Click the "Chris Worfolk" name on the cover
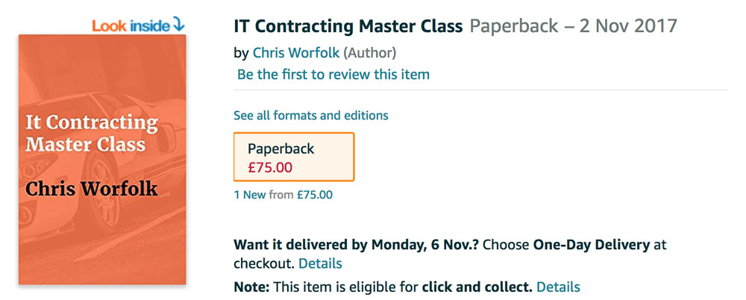The width and height of the screenshot is (746, 300). [x=92, y=188]
